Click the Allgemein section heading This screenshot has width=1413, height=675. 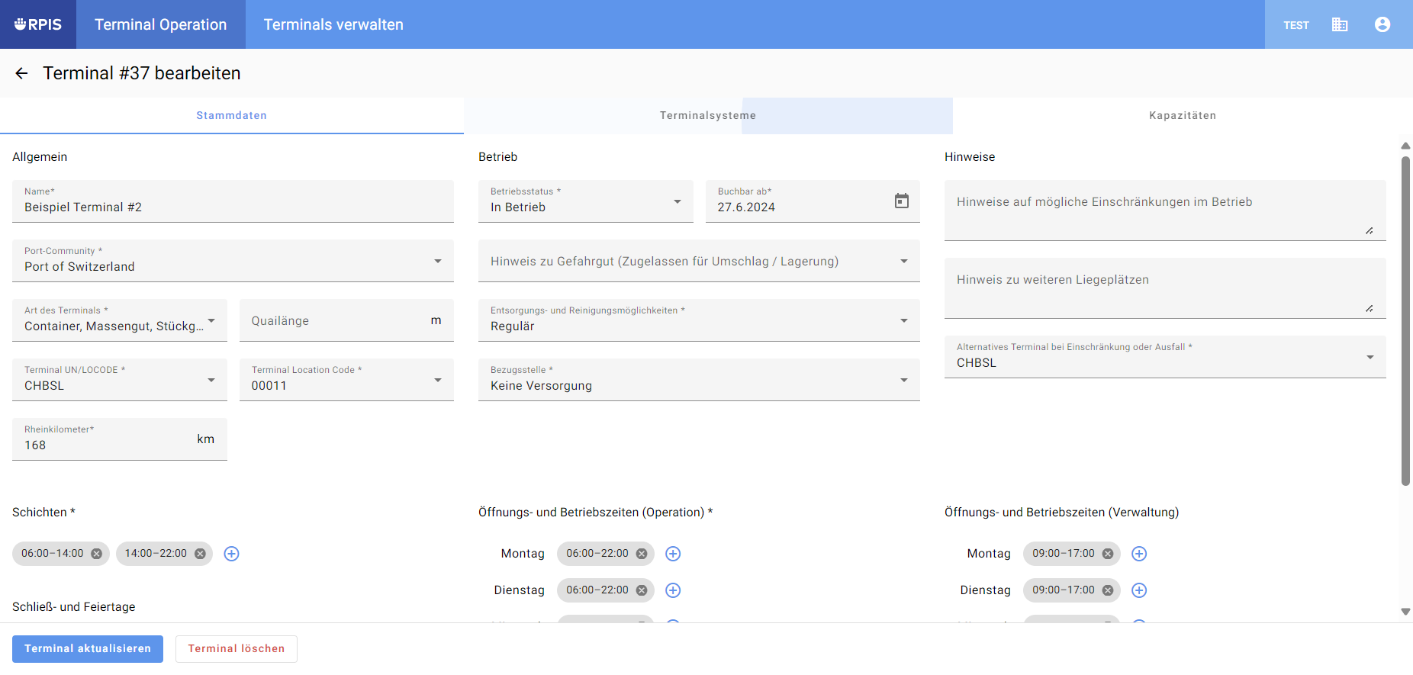coord(40,157)
